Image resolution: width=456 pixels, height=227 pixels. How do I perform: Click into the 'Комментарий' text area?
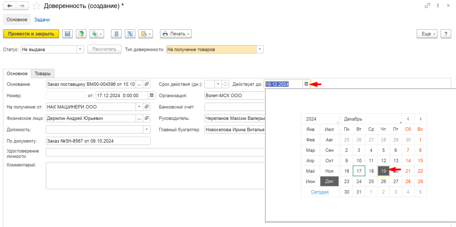coord(155,176)
